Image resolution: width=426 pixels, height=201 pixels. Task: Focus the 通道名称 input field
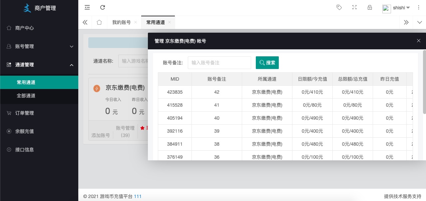tap(133, 61)
